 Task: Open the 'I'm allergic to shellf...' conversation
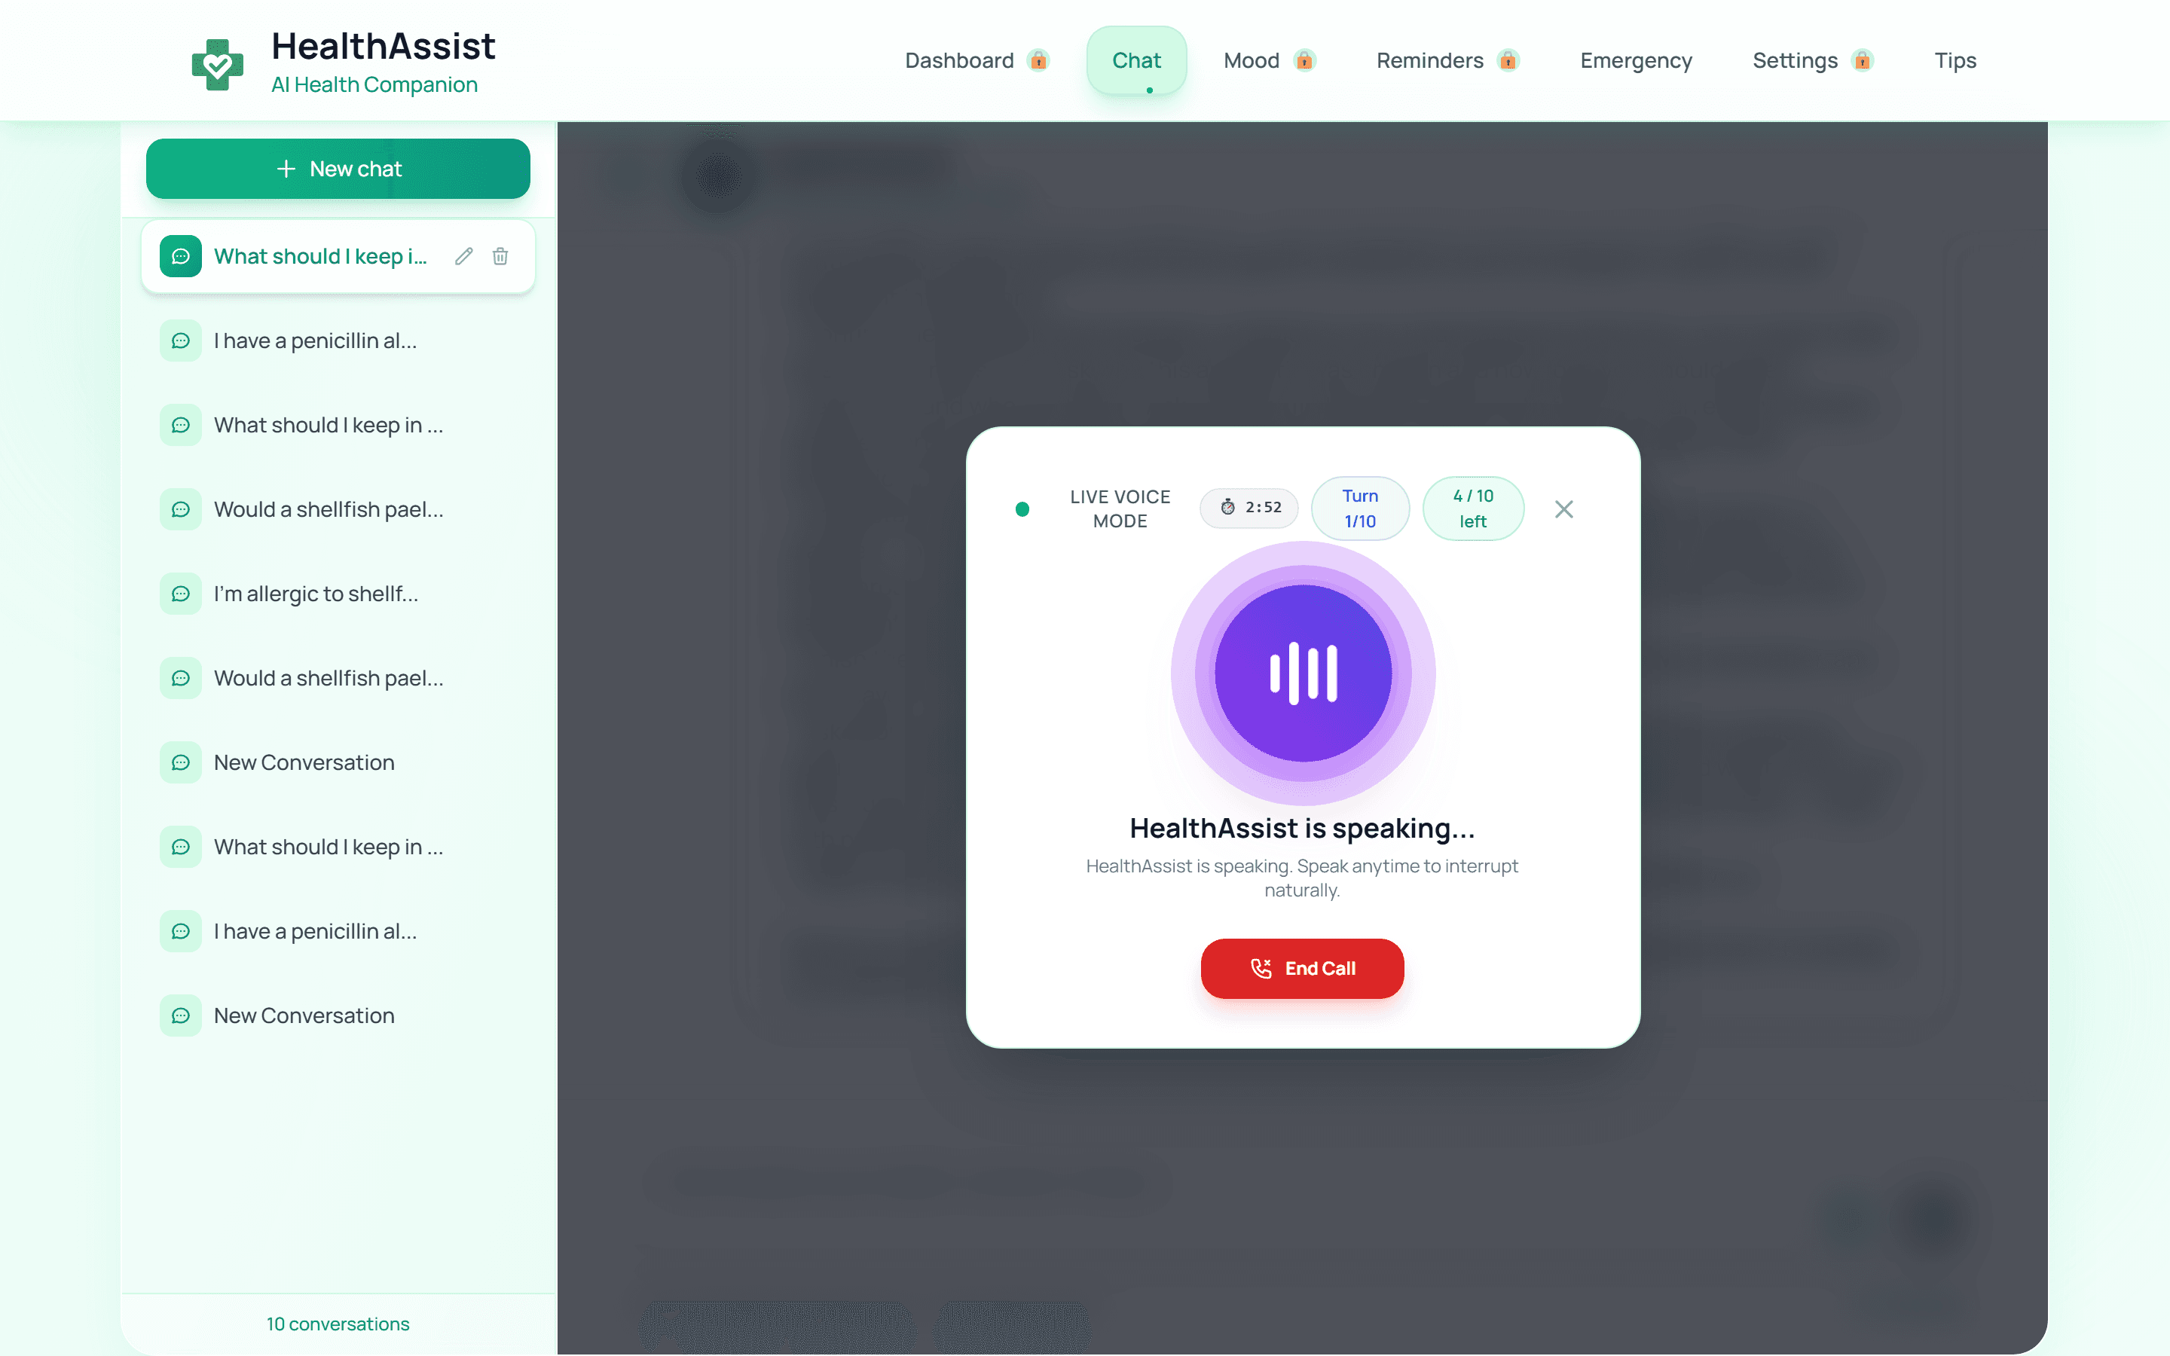[x=338, y=594]
